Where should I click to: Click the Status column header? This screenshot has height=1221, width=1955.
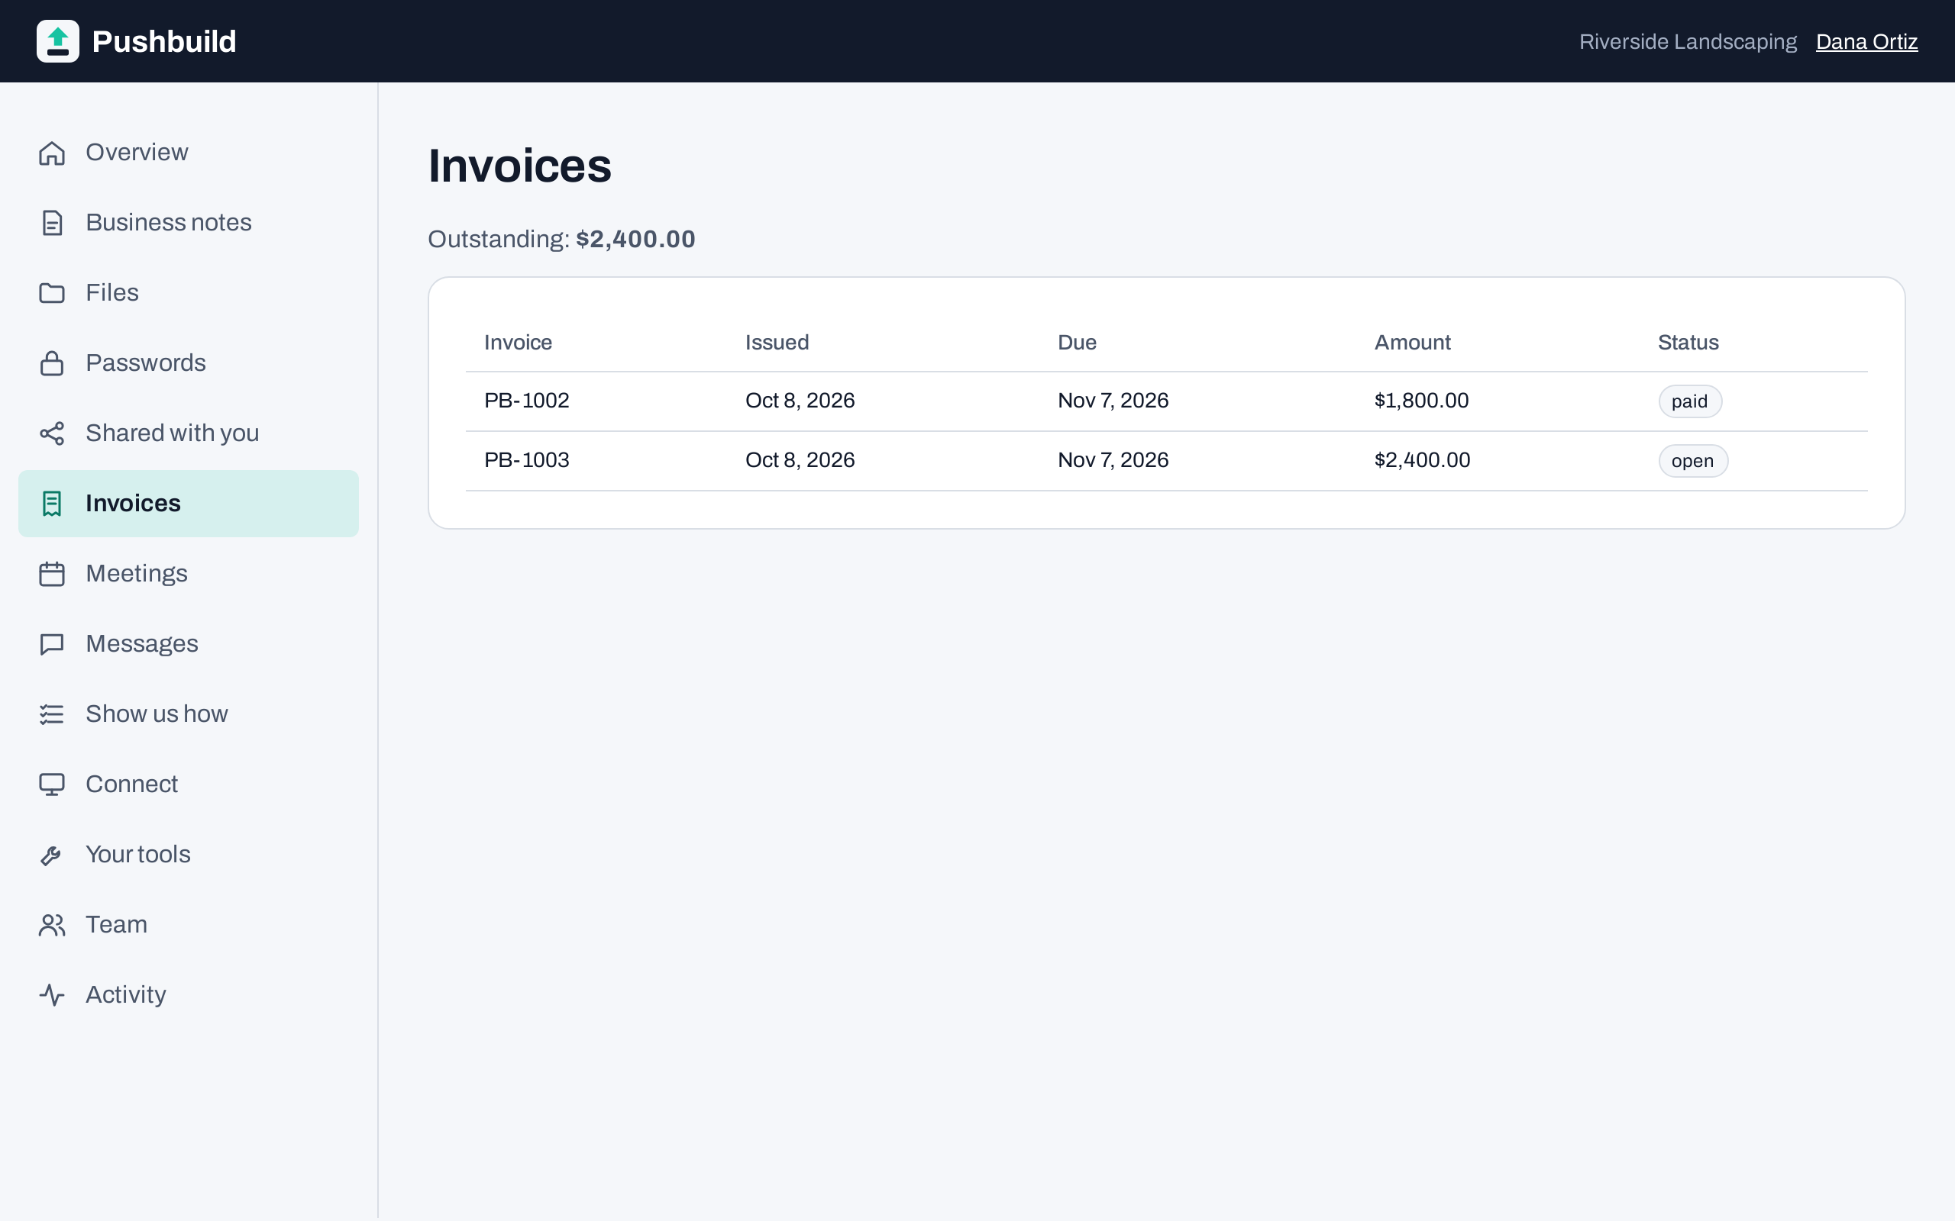point(1688,343)
